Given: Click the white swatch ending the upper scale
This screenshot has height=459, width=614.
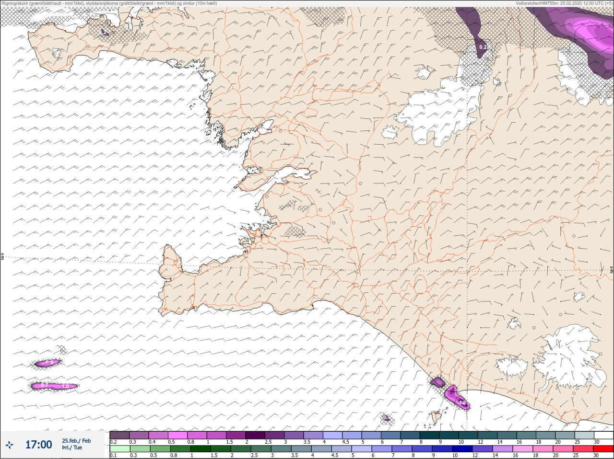Looking at the screenshot, I should 603,435.
